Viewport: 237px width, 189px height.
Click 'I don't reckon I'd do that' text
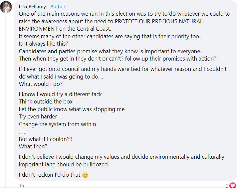(49, 174)
